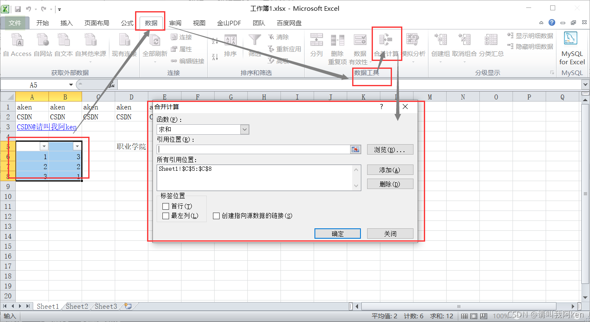The image size is (590, 322).
Task: Select column D header
Action: [x=131, y=97]
